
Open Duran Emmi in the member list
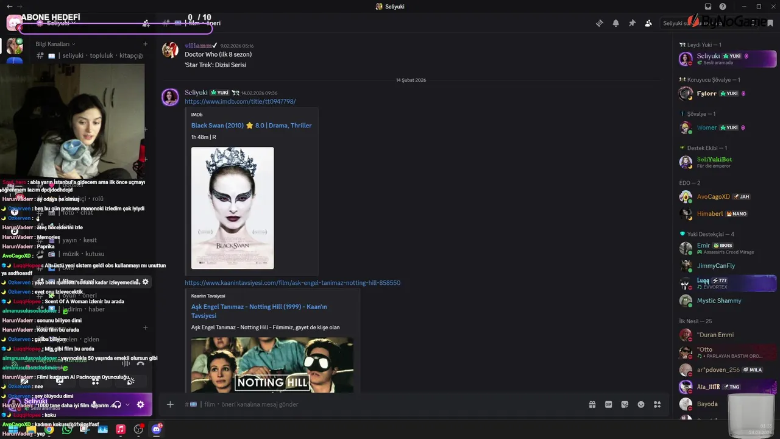pyautogui.click(x=728, y=335)
